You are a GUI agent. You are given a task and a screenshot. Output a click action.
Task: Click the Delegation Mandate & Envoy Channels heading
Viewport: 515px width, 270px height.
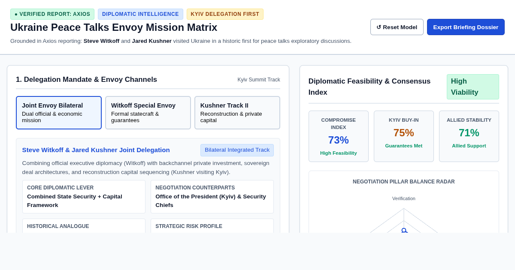(x=86, y=80)
